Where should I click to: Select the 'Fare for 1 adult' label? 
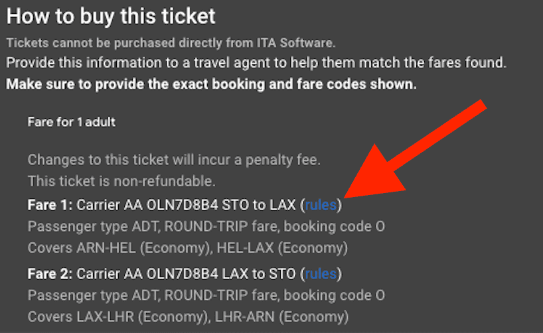tap(72, 122)
